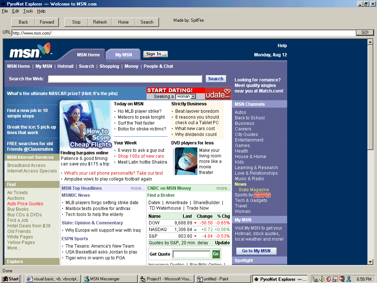Click the How to Score Cheap Flights image
Screen dimensions: 377x283
click(x=86, y=125)
